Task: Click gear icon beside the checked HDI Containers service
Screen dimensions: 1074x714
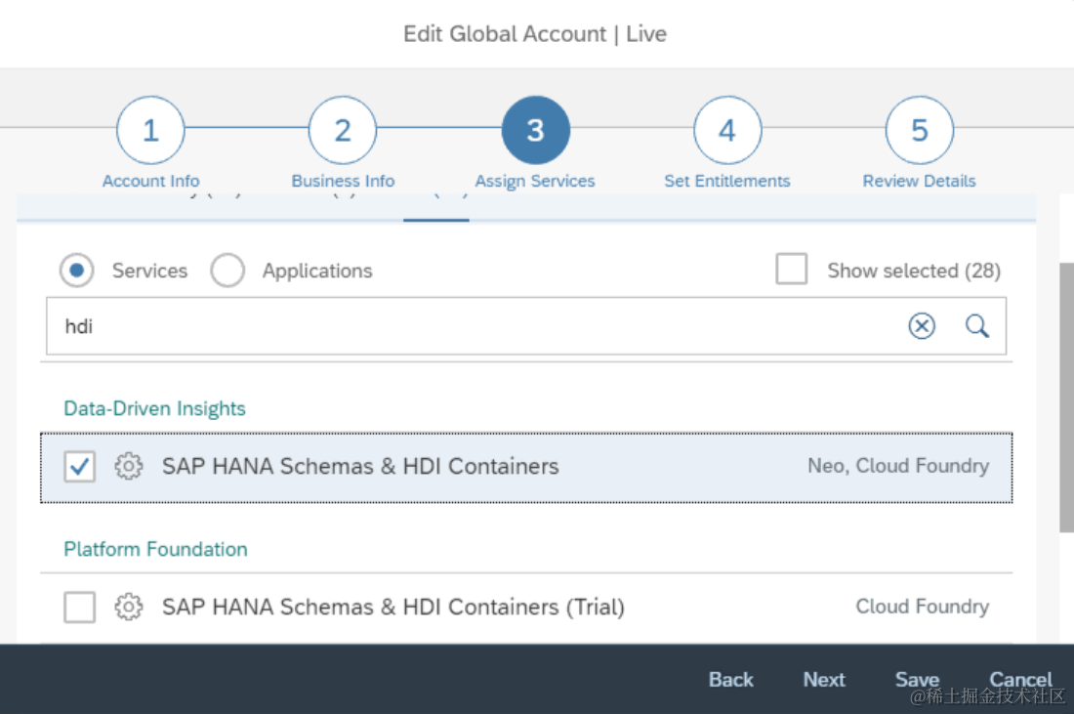Action: [128, 467]
